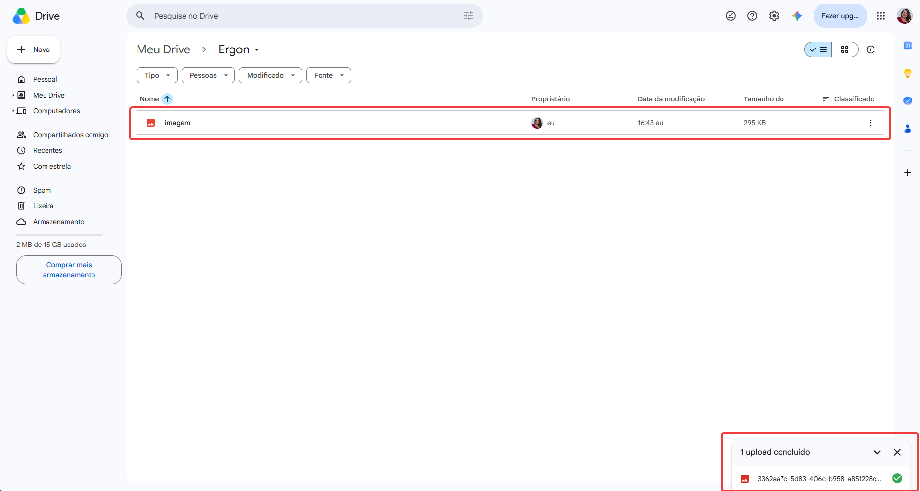Click Comprar mais armazenamento
Screen dimensions: 920x491
tap(69, 270)
